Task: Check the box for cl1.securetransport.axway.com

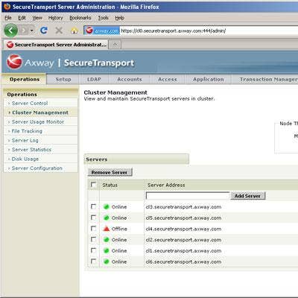Action: point(93,250)
